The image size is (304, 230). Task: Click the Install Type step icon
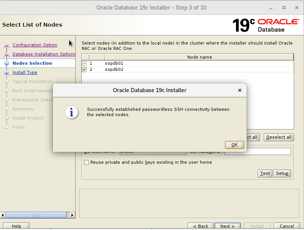7,72
